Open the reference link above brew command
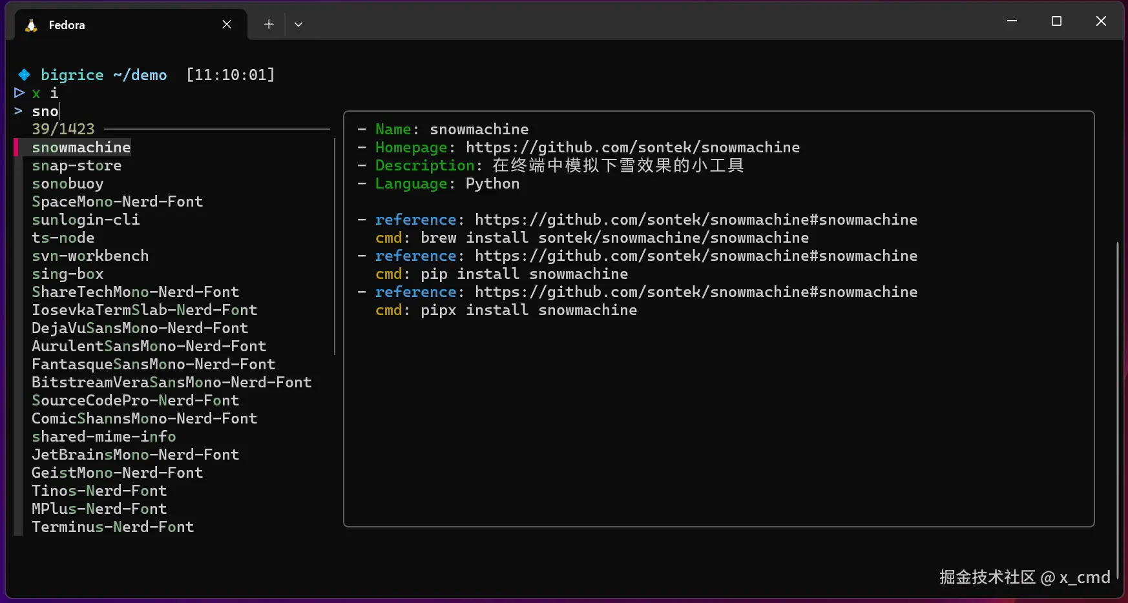This screenshot has width=1128, height=603. (x=696, y=220)
